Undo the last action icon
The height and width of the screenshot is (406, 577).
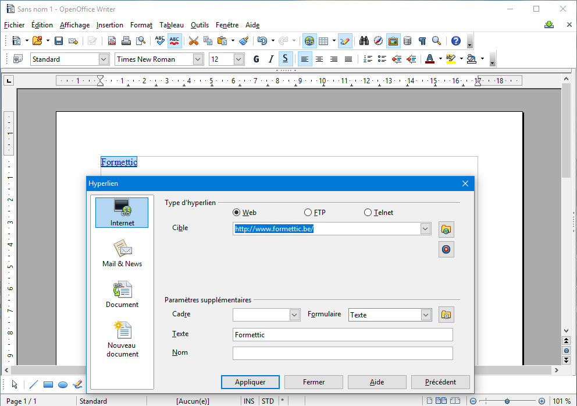point(262,41)
